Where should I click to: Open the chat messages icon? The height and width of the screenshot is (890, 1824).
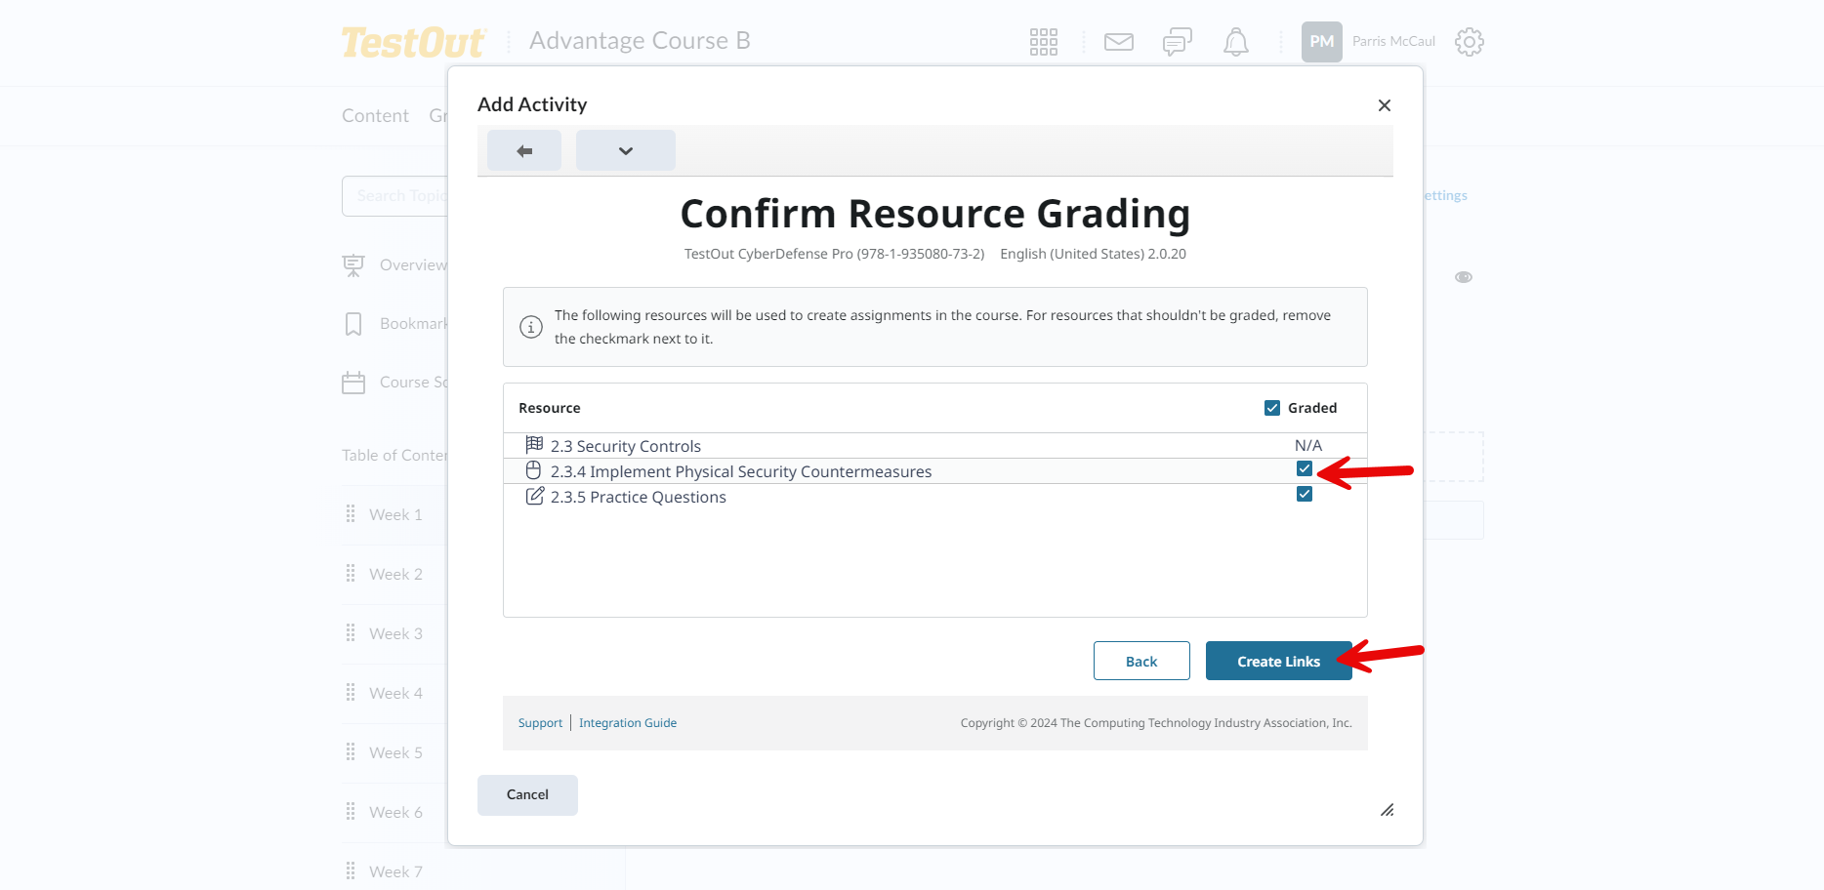pyautogui.click(x=1177, y=42)
